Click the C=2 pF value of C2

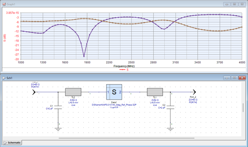[162, 108]
